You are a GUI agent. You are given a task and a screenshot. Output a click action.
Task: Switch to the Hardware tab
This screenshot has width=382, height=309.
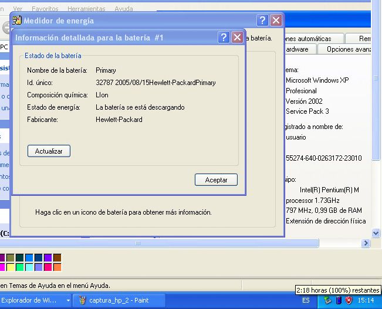click(300, 49)
